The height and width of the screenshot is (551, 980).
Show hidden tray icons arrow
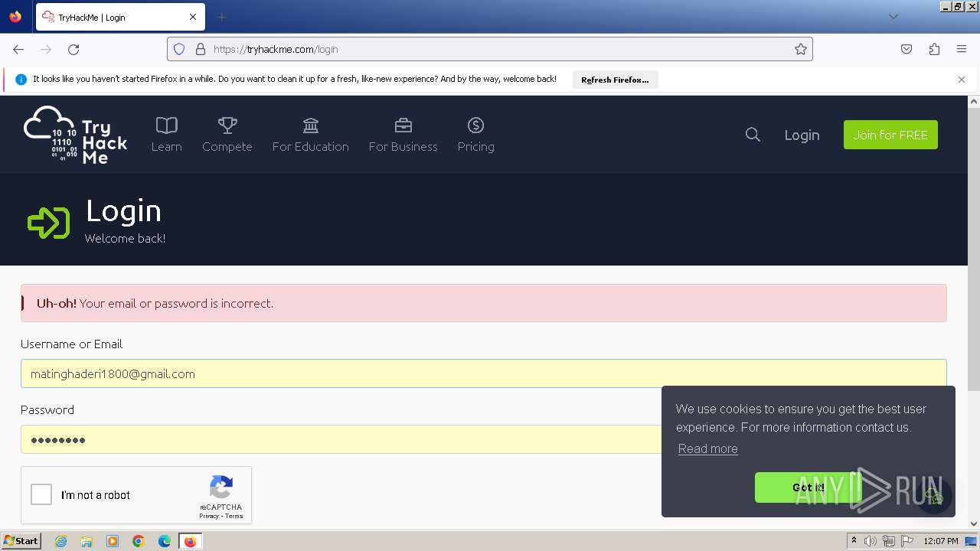854,541
